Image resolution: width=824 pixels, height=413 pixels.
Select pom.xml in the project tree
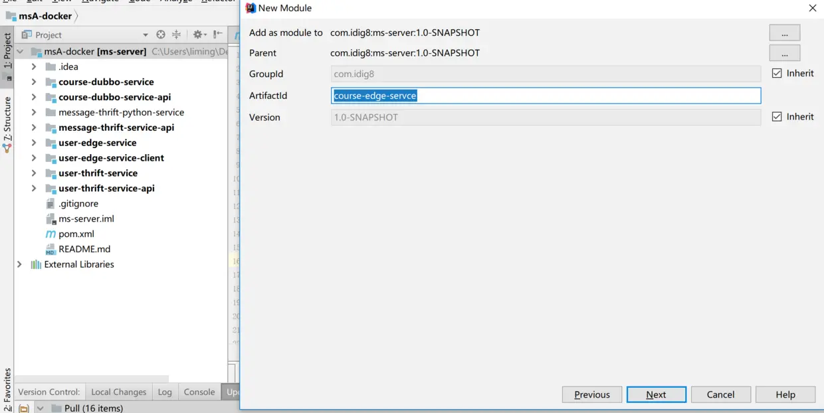pyautogui.click(x=76, y=234)
